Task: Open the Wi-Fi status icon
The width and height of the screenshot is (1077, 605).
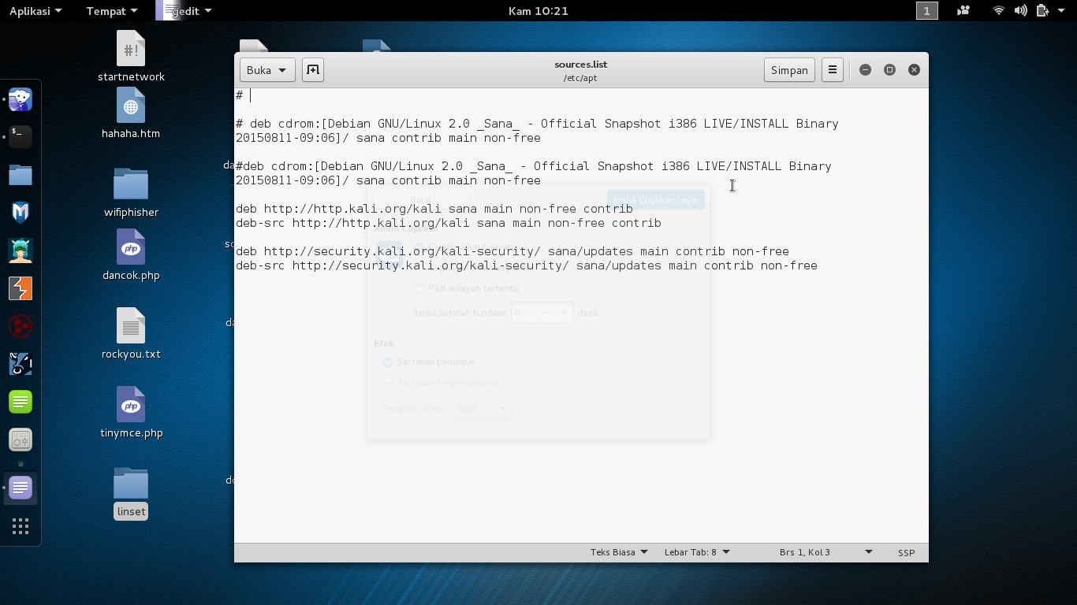Action: [999, 11]
